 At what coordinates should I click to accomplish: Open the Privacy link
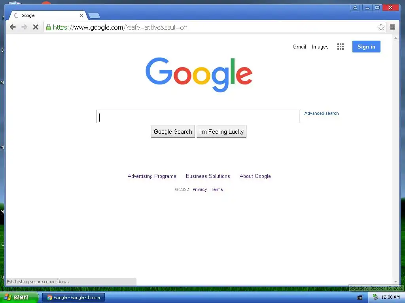click(200, 189)
